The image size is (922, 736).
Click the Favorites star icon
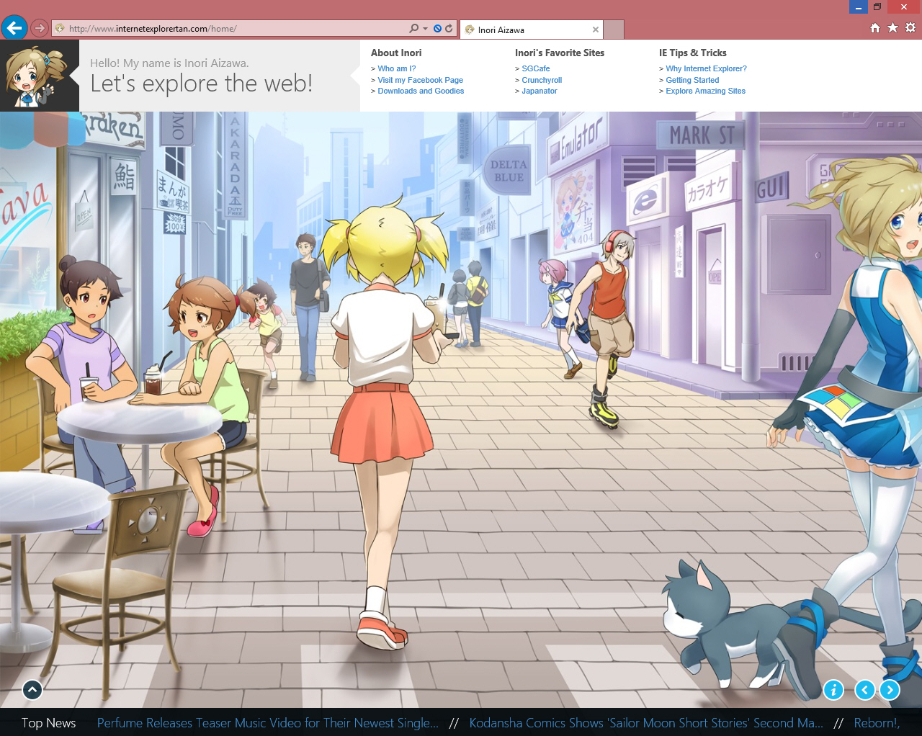(892, 28)
